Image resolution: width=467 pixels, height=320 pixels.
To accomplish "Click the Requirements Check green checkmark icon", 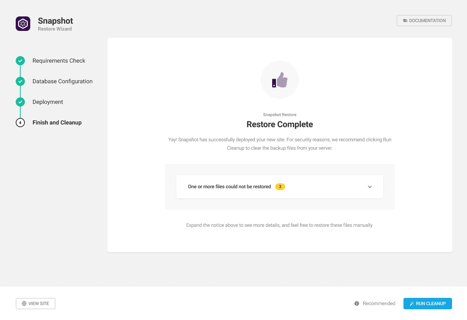I will [20, 61].
